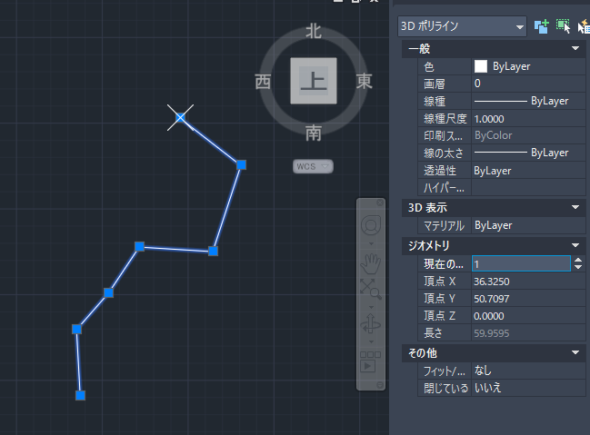590x435 pixels.
Task: Switch view to east via 東 label
Action: click(x=365, y=82)
